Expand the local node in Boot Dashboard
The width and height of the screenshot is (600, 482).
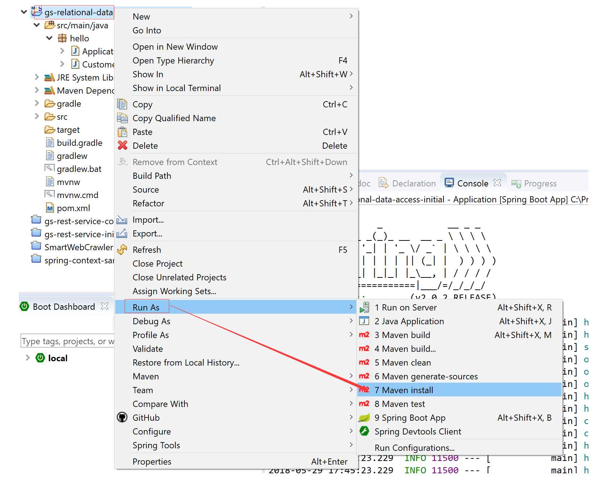click(x=28, y=358)
